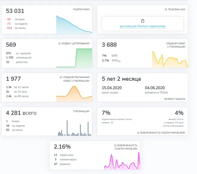
Task: Click '11 пересылки' row
Action: point(63,155)
